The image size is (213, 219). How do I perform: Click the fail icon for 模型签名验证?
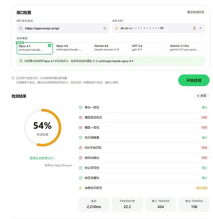pyautogui.click(x=80, y=117)
